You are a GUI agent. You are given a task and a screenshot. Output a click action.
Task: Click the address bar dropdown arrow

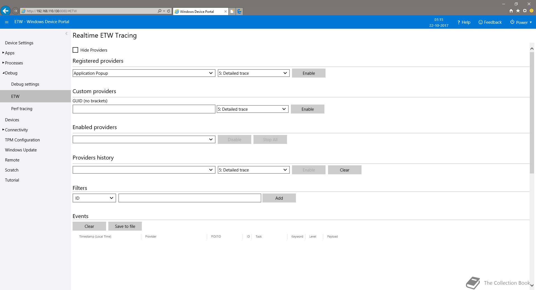(x=164, y=11)
